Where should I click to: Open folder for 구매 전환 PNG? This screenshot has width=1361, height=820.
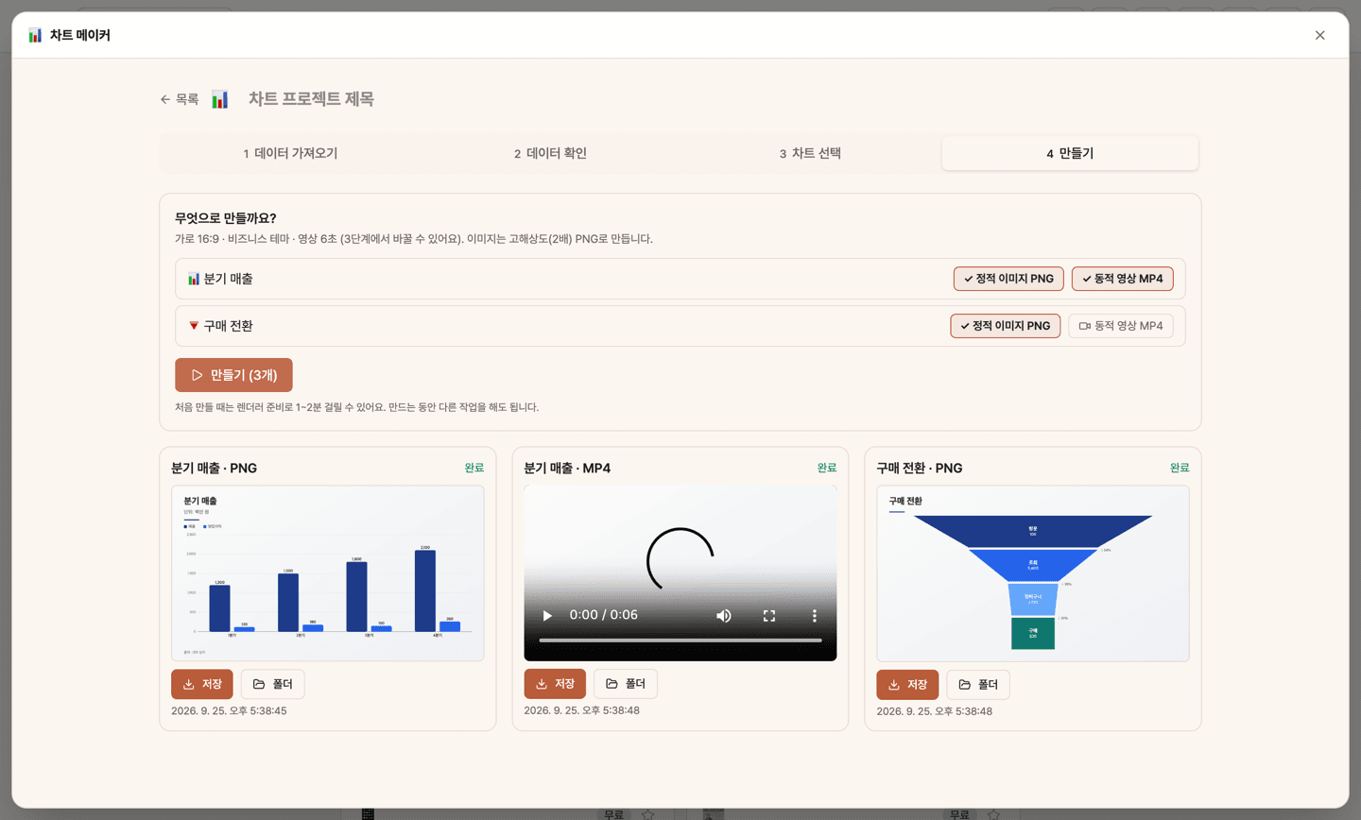978,684
